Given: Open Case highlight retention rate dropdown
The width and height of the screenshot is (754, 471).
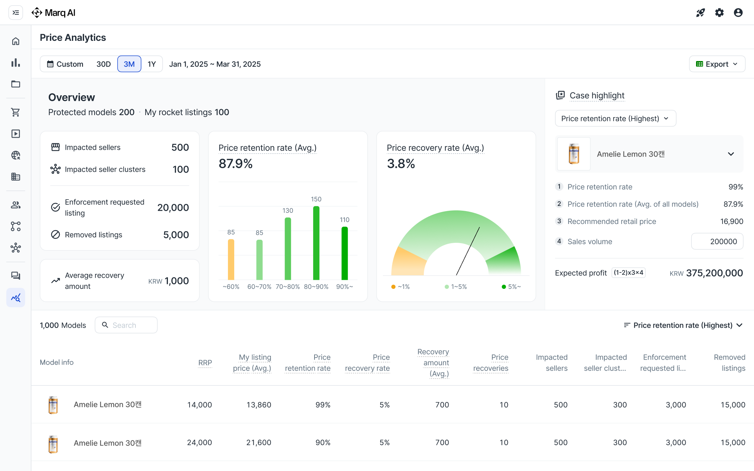Looking at the screenshot, I should coord(615,119).
